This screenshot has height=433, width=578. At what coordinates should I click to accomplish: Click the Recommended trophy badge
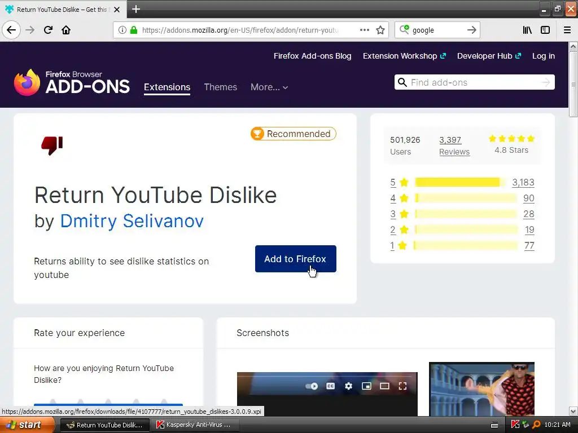click(x=294, y=134)
